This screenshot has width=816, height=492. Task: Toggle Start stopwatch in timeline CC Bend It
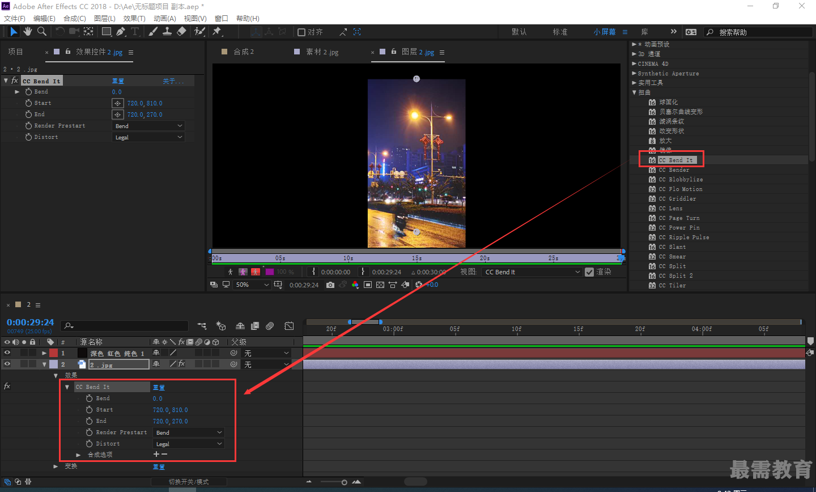click(x=89, y=410)
